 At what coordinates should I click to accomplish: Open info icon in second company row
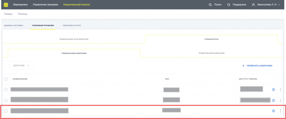(273, 100)
